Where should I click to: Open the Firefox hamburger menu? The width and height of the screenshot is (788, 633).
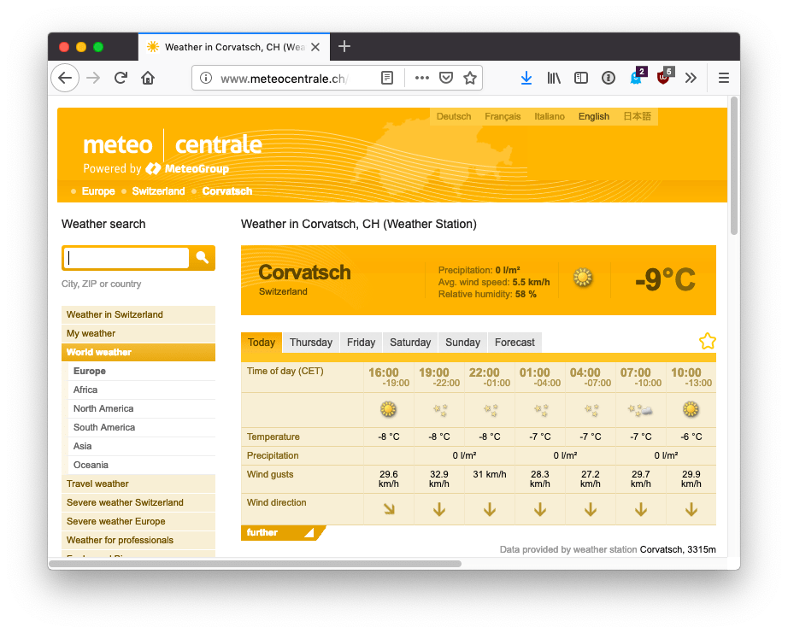point(723,78)
